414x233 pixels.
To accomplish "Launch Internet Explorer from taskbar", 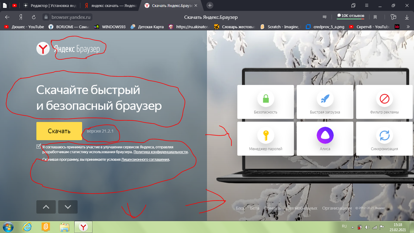I will 27,227.
